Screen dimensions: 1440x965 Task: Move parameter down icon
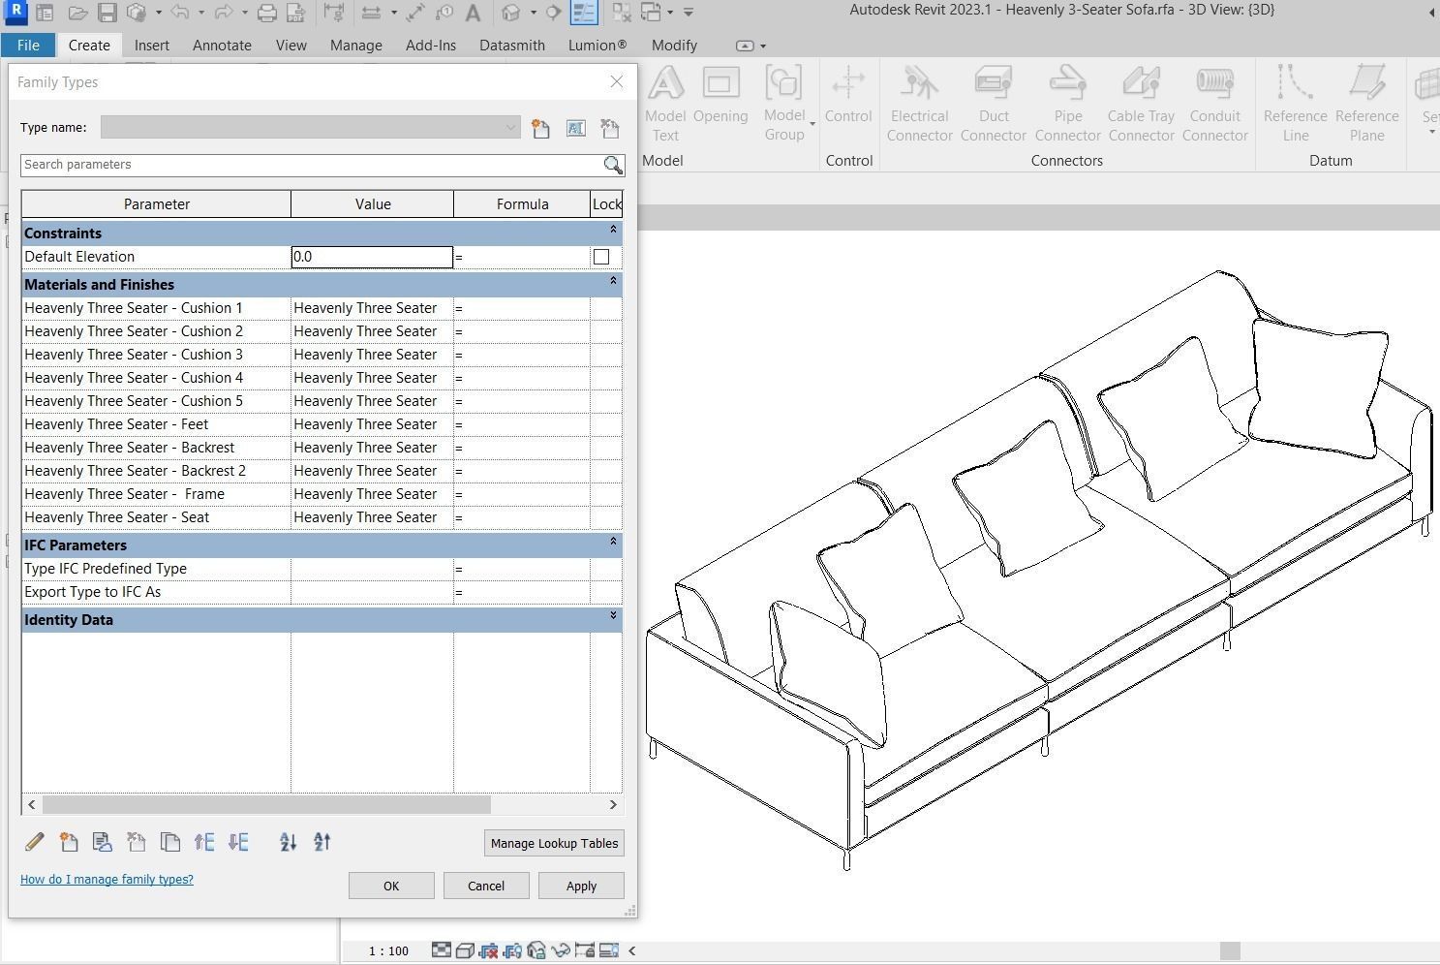[x=238, y=842]
